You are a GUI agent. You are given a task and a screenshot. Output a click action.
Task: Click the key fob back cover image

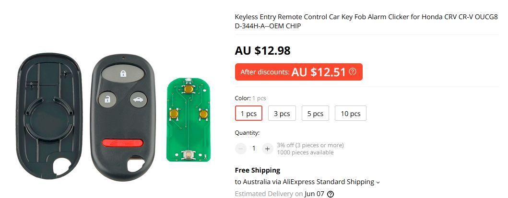coord(49,116)
